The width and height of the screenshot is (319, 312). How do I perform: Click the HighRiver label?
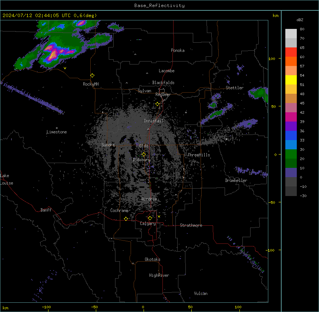point(159,275)
